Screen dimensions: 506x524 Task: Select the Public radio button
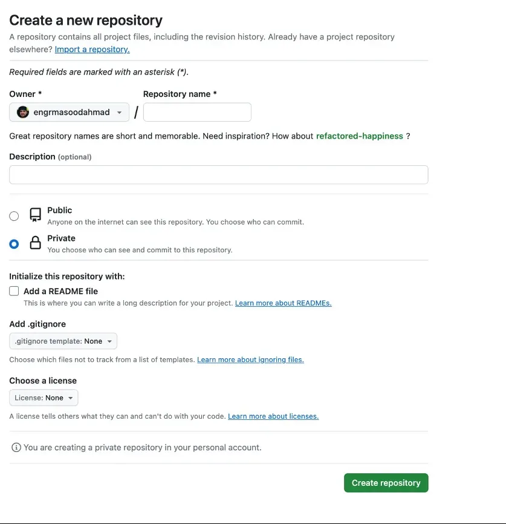(14, 216)
